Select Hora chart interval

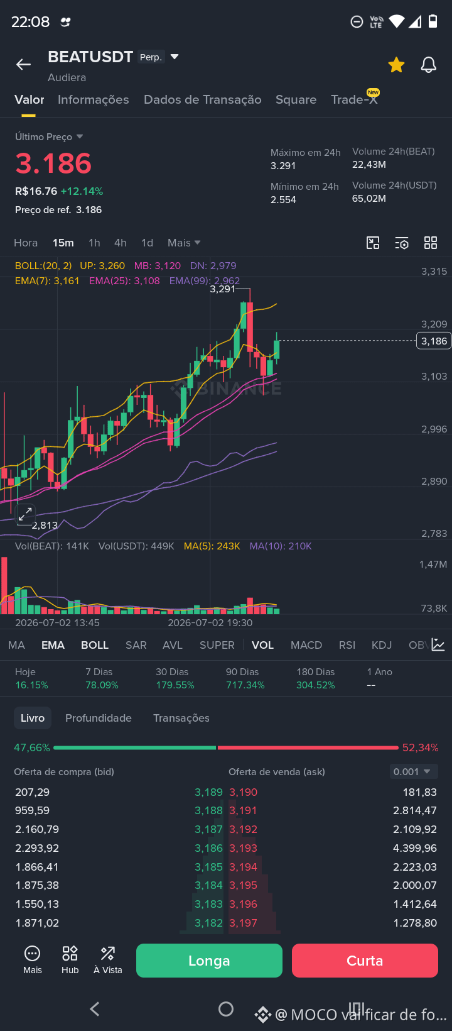(x=26, y=243)
